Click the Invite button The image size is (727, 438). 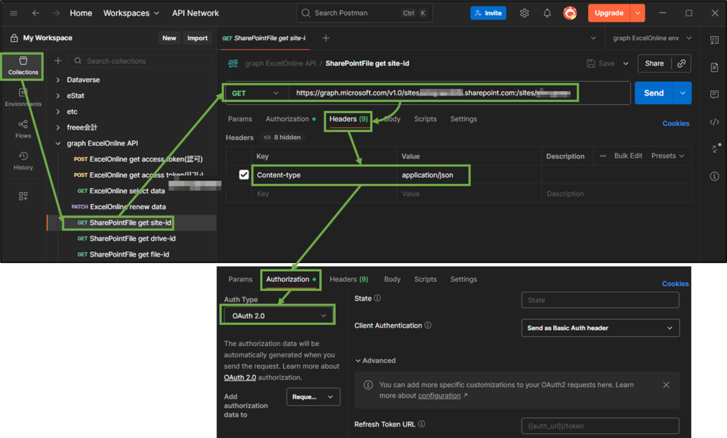[488, 13]
